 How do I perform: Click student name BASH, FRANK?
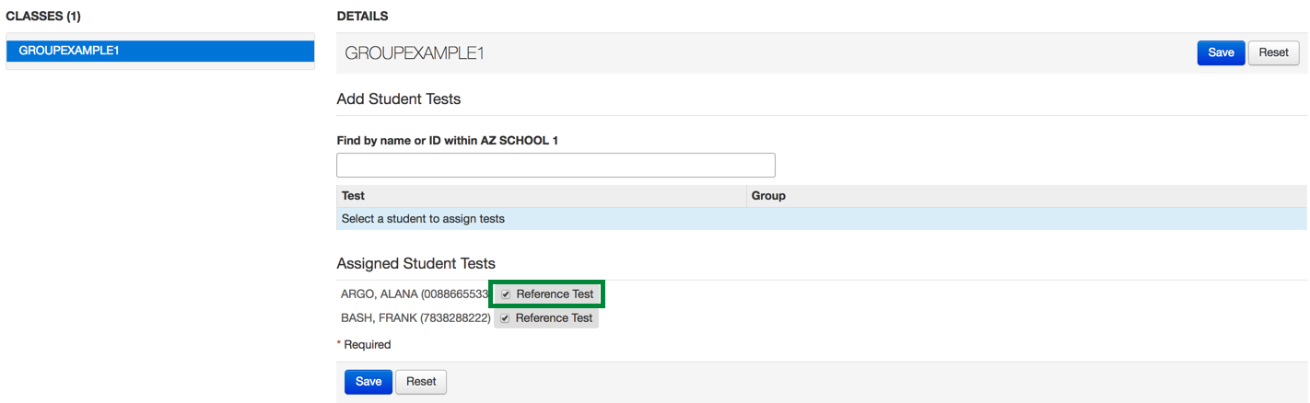pos(379,318)
